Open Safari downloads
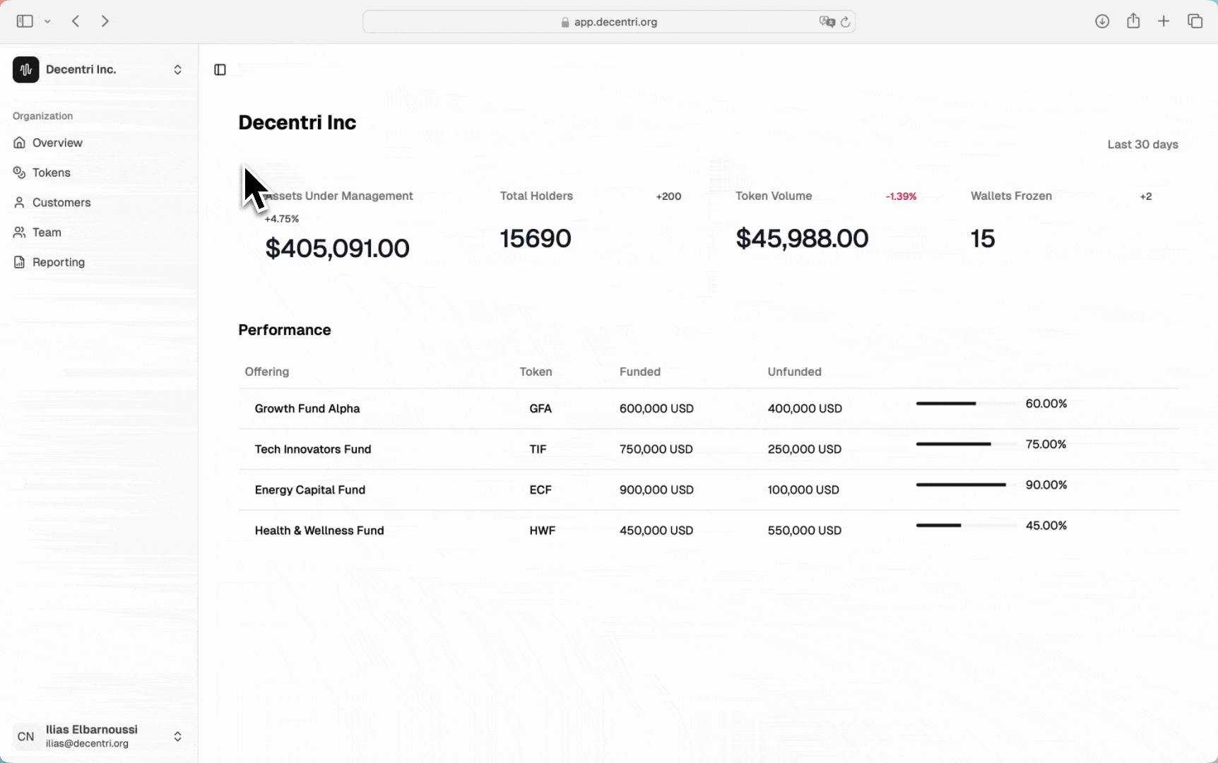 coord(1102,21)
